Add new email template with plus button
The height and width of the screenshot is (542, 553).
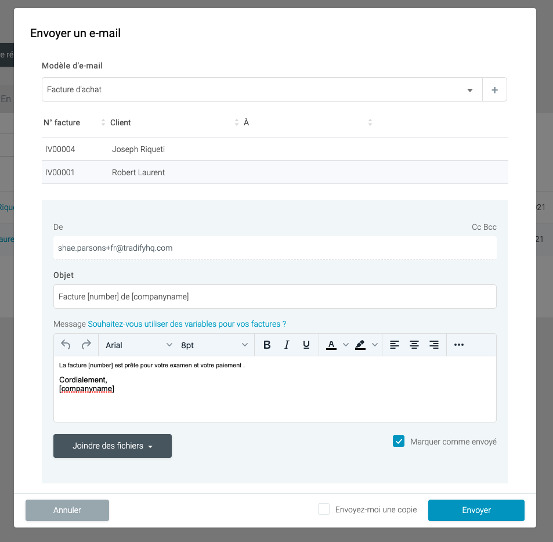pyautogui.click(x=494, y=90)
